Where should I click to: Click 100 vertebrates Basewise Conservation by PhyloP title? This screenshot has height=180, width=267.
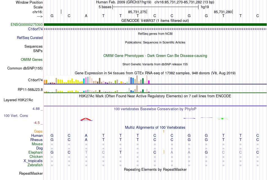click(x=155, y=109)
